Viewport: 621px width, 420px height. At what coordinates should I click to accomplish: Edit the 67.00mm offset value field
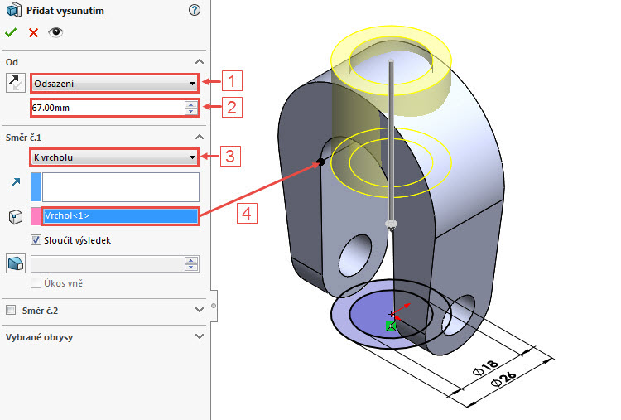pyautogui.click(x=108, y=108)
